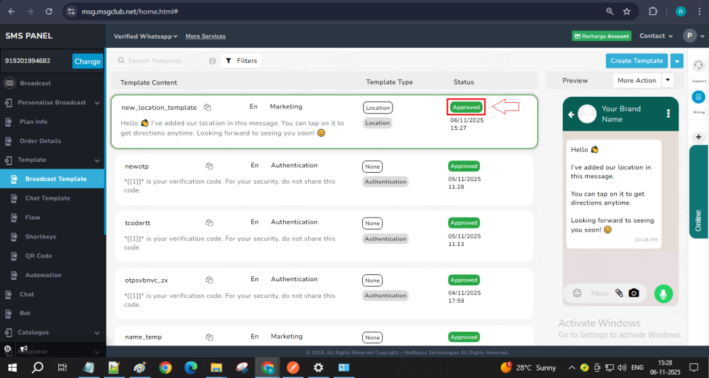Expand Personalise Broadcast in sidebar

point(53,102)
